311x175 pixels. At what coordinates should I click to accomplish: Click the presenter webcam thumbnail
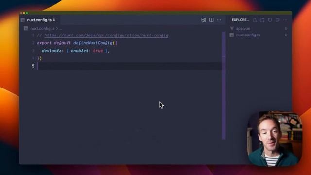tap(275, 139)
